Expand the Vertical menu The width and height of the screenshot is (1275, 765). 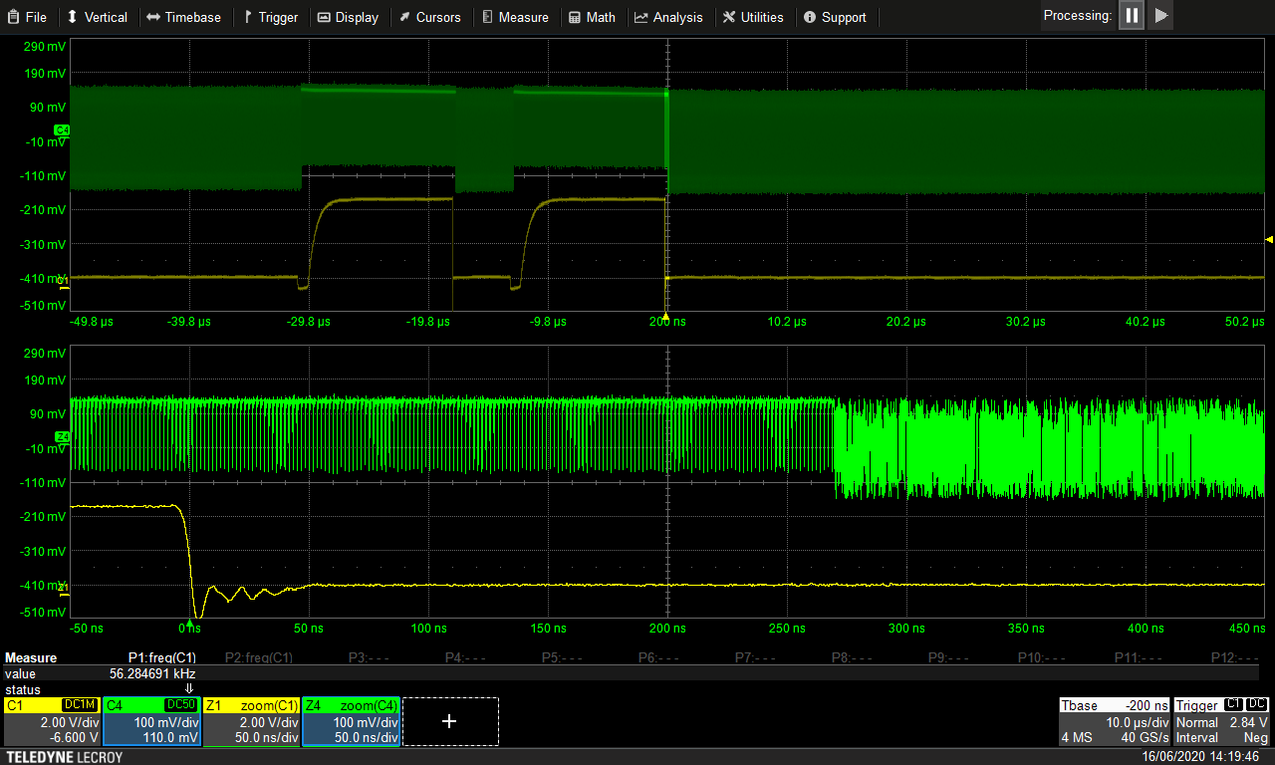coord(97,17)
